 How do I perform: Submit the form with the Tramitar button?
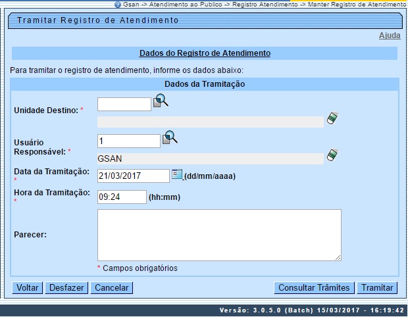pyautogui.click(x=376, y=287)
